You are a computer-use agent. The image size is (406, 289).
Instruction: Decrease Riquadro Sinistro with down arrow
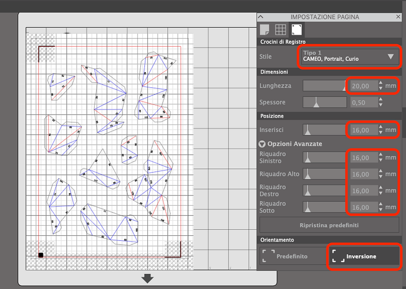tap(381, 160)
